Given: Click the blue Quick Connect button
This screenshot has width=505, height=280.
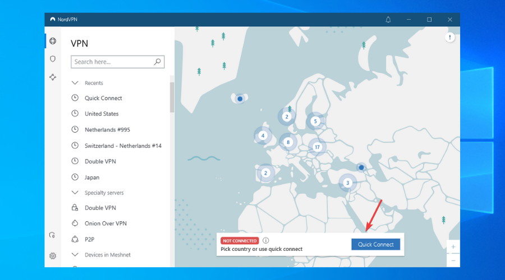Looking at the screenshot, I should pyautogui.click(x=375, y=244).
